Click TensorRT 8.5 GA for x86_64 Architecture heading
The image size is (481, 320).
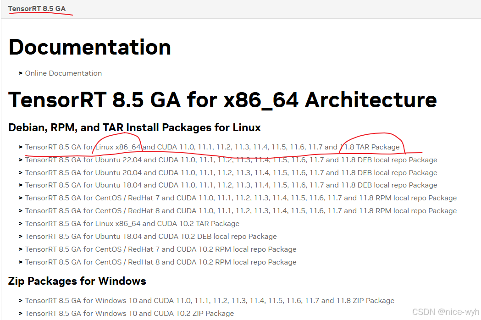[x=222, y=100]
